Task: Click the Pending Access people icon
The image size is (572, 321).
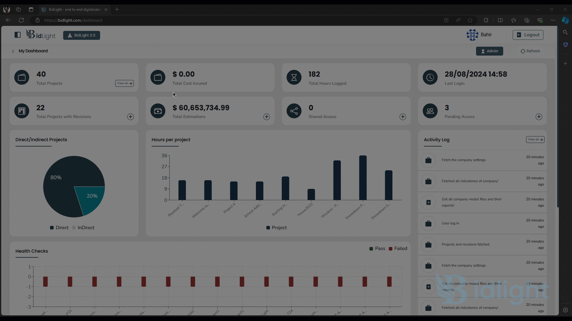Action: (430, 111)
